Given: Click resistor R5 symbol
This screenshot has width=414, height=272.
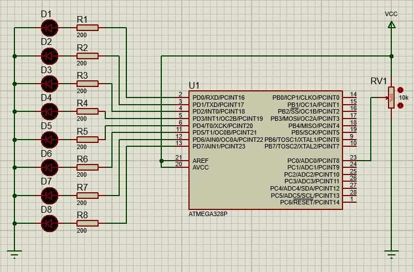Looking at the screenshot, I should coord(88,140).
